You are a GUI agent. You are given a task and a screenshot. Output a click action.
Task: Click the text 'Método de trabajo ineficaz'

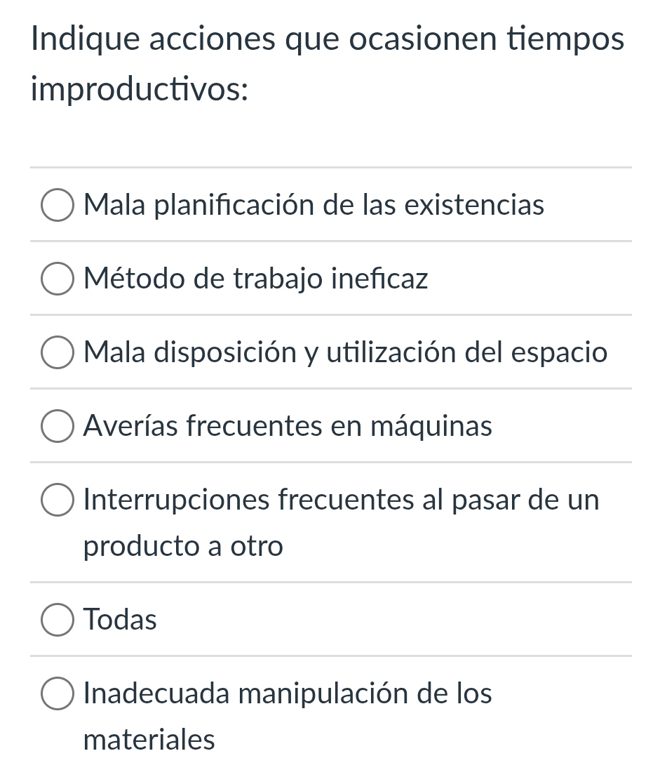(x=255, y=279)
